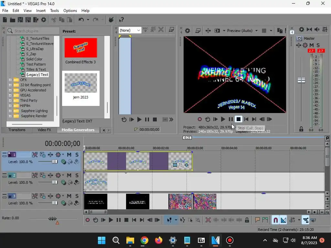Select the Normal Edit tool in timeline toolbar

(169, 220)
